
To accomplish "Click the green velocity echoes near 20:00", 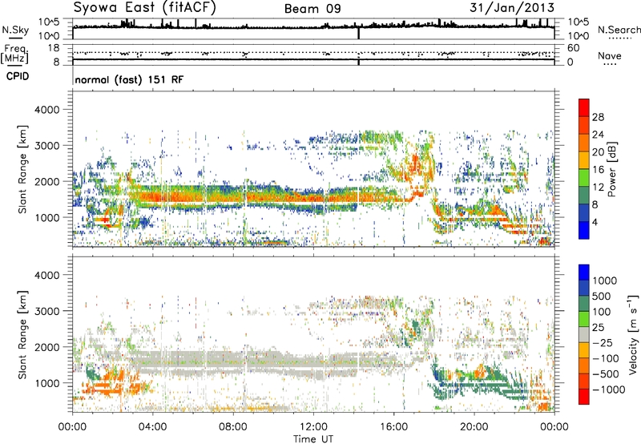I will 474,382.
